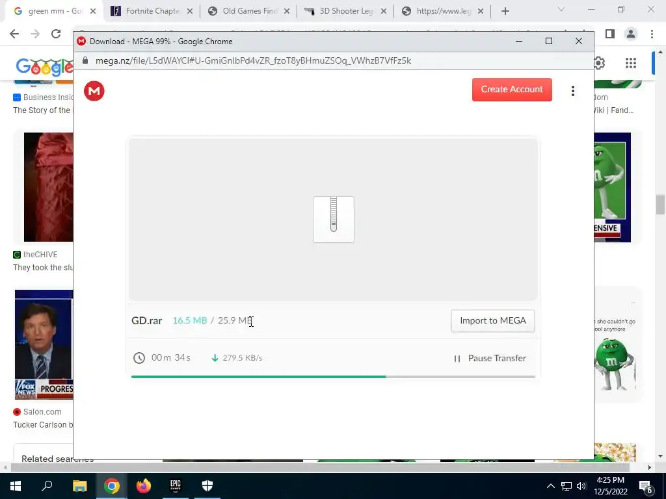Viewport: 666px width, 499px height.
Task: Click the green M&M image thumbnail on right
Action: click(613, 187)
